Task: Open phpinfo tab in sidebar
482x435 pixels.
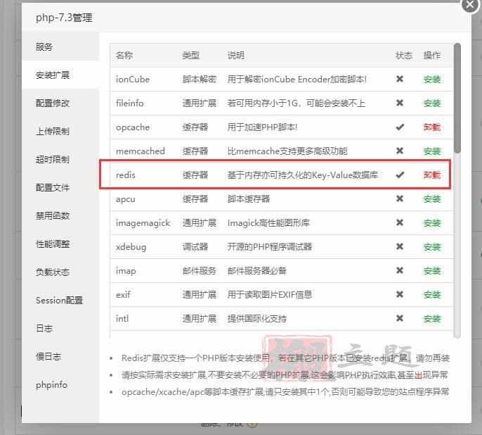Action: point(60,385)
